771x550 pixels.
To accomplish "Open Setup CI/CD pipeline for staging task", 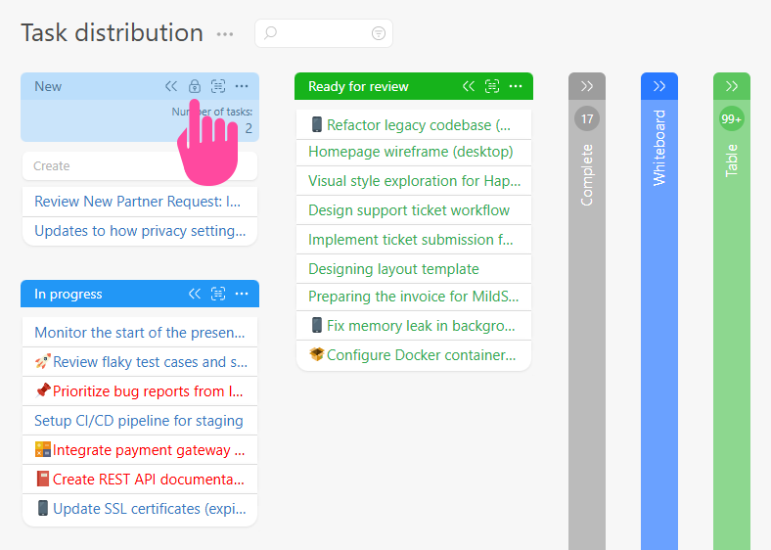I will 139,421.
